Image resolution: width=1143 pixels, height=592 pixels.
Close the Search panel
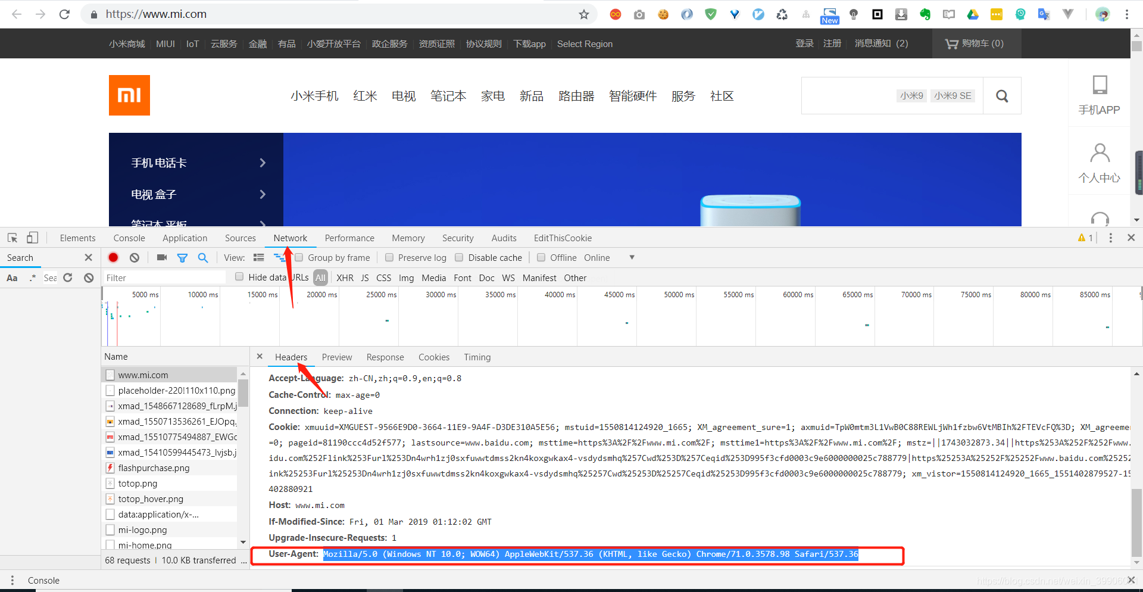(89, 257)
